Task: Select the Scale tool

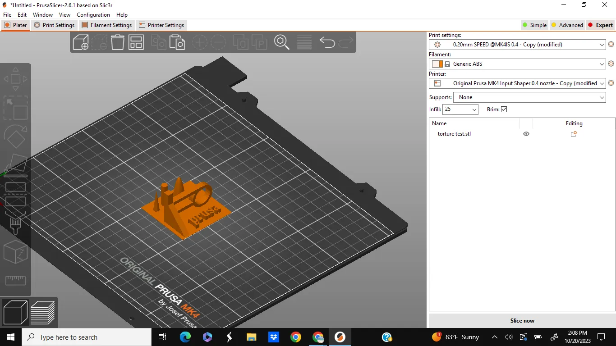Action: (x=16, y=108)
